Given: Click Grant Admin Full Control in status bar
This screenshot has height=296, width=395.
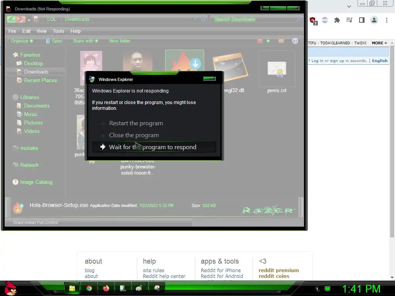Looking at the screenshot, I should click(x=35, y=222).
